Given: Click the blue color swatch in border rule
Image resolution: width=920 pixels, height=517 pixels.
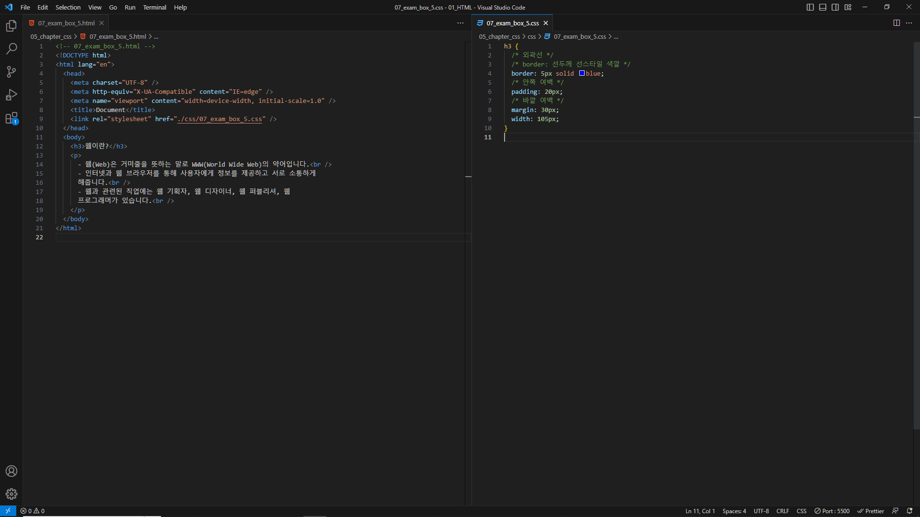Looking at the screenshot, I should [x=582, y=73].
